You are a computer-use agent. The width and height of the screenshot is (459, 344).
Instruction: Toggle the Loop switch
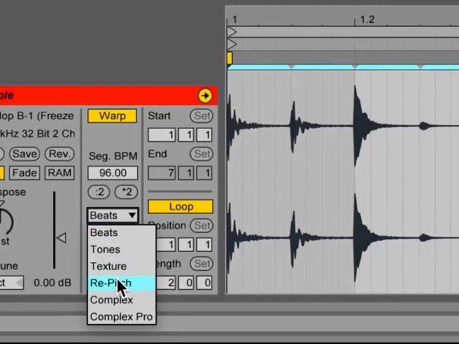click(x=180, y=206)
